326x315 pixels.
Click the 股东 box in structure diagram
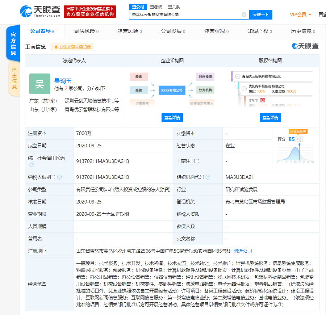tap(139, 77)
